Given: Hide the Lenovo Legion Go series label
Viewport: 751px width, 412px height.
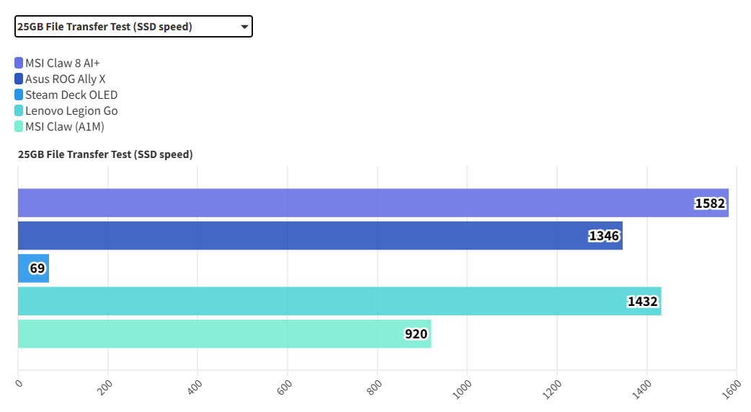Looking at the screenshot, I should point(71,111).
